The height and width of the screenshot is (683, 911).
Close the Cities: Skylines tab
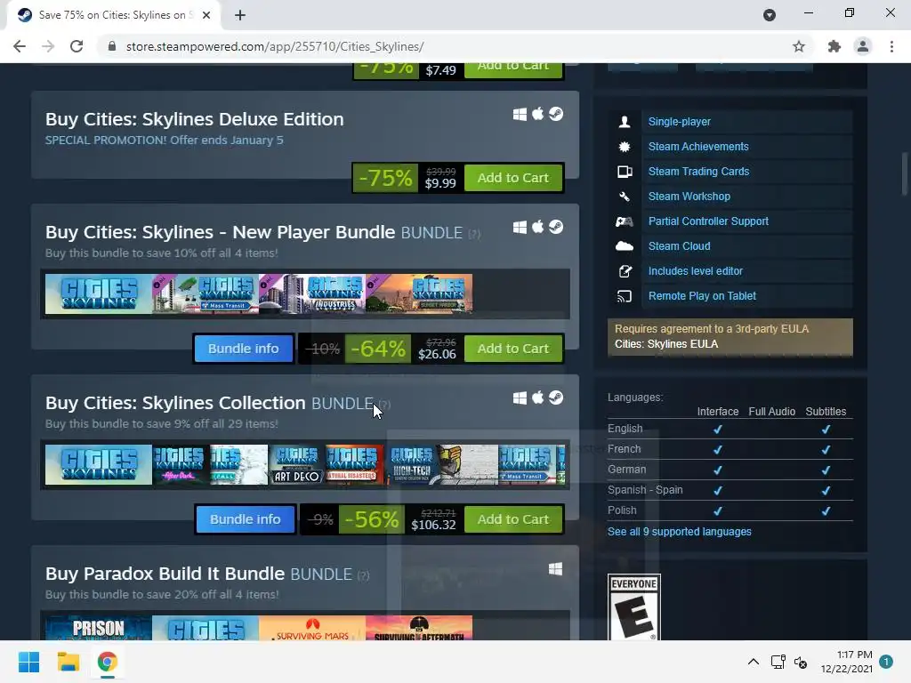(206, 15)
